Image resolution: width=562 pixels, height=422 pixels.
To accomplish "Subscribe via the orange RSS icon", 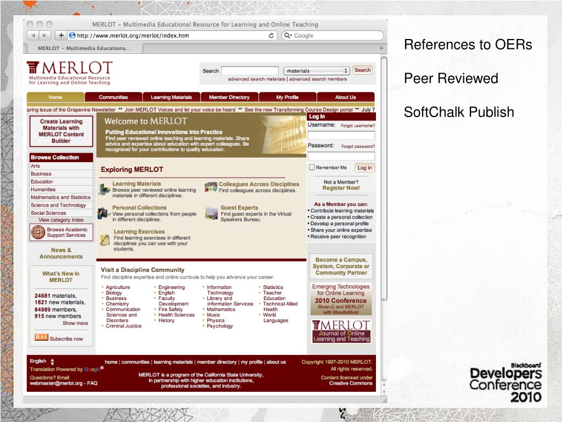I will [x=41, y=337].
